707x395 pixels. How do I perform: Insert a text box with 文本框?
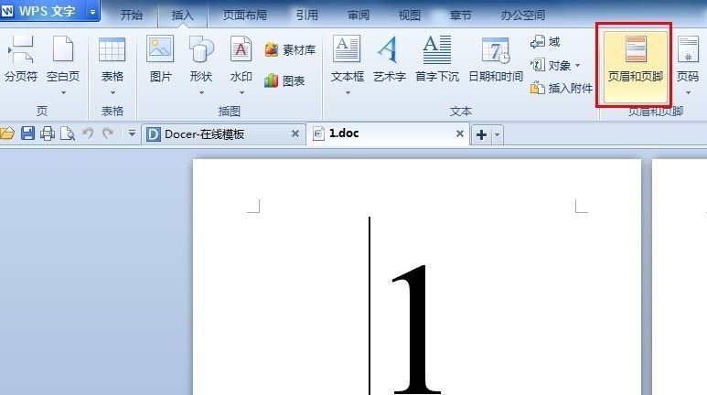[348, 59]
